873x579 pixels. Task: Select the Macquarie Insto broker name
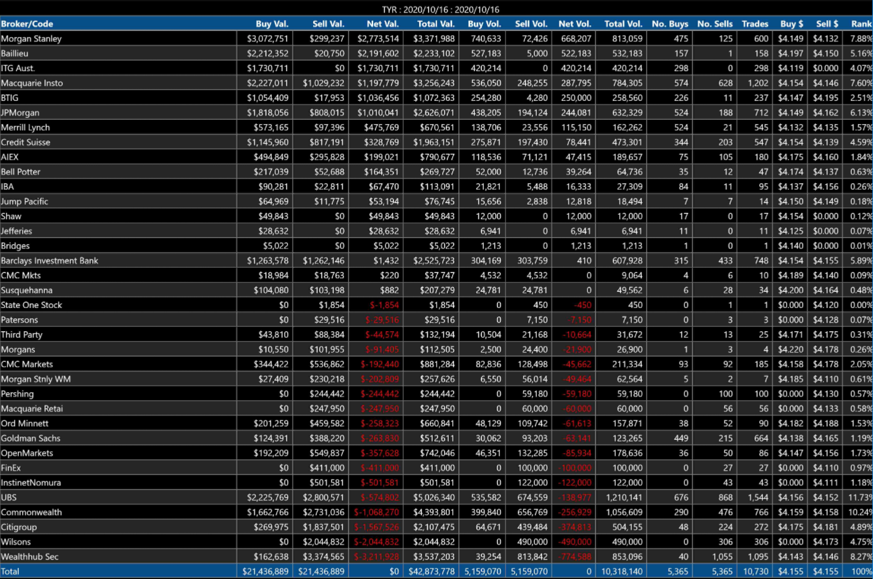(x=30, y=83)
